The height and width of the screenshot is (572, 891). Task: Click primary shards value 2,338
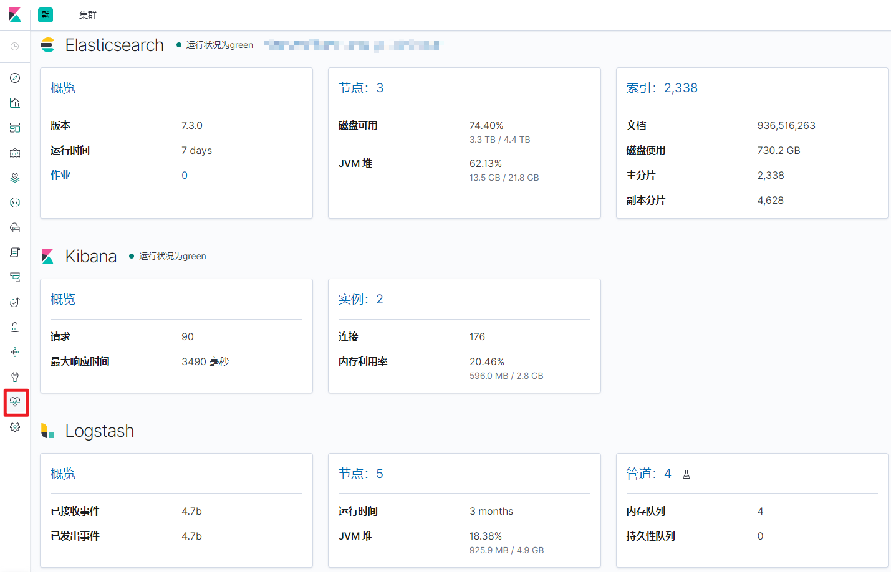(771, 175)
